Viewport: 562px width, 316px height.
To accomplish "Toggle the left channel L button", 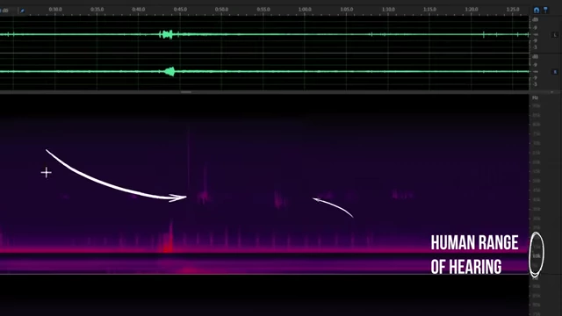I will (x=555, y=35).
